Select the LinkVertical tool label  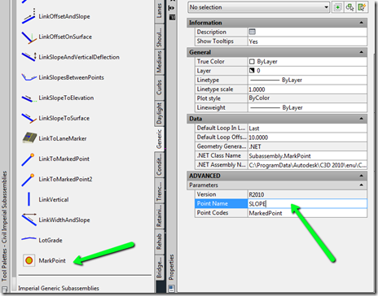(54, 199)
